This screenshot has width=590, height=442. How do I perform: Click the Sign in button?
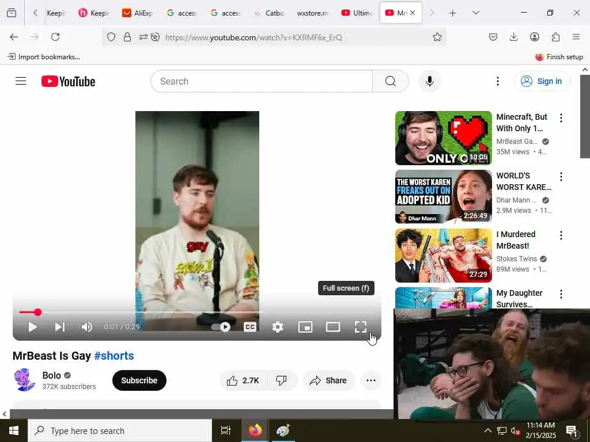coord(542,81)
